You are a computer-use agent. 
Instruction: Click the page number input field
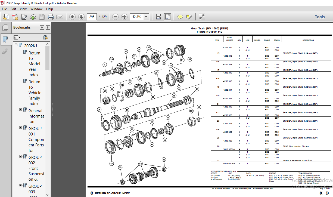pos(92,17)
